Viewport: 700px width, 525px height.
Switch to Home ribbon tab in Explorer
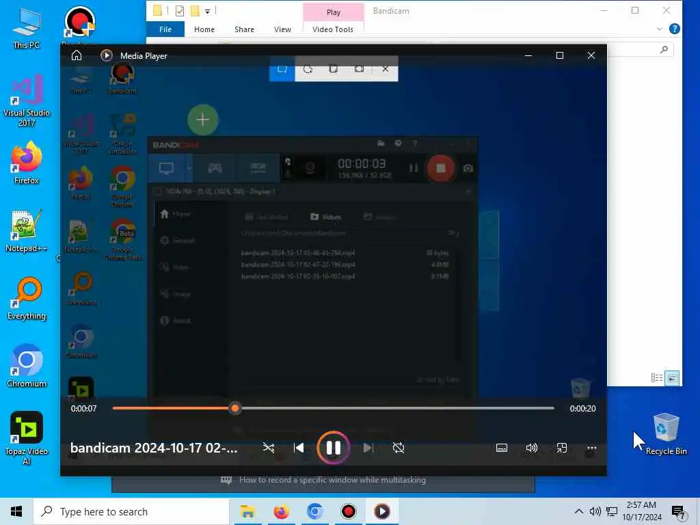(x=204, y=29)
